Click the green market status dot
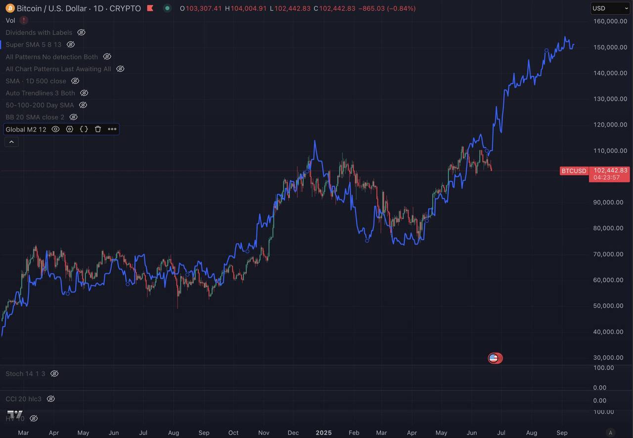This screenshot has height=438, width=633. [x=168, y=8]
